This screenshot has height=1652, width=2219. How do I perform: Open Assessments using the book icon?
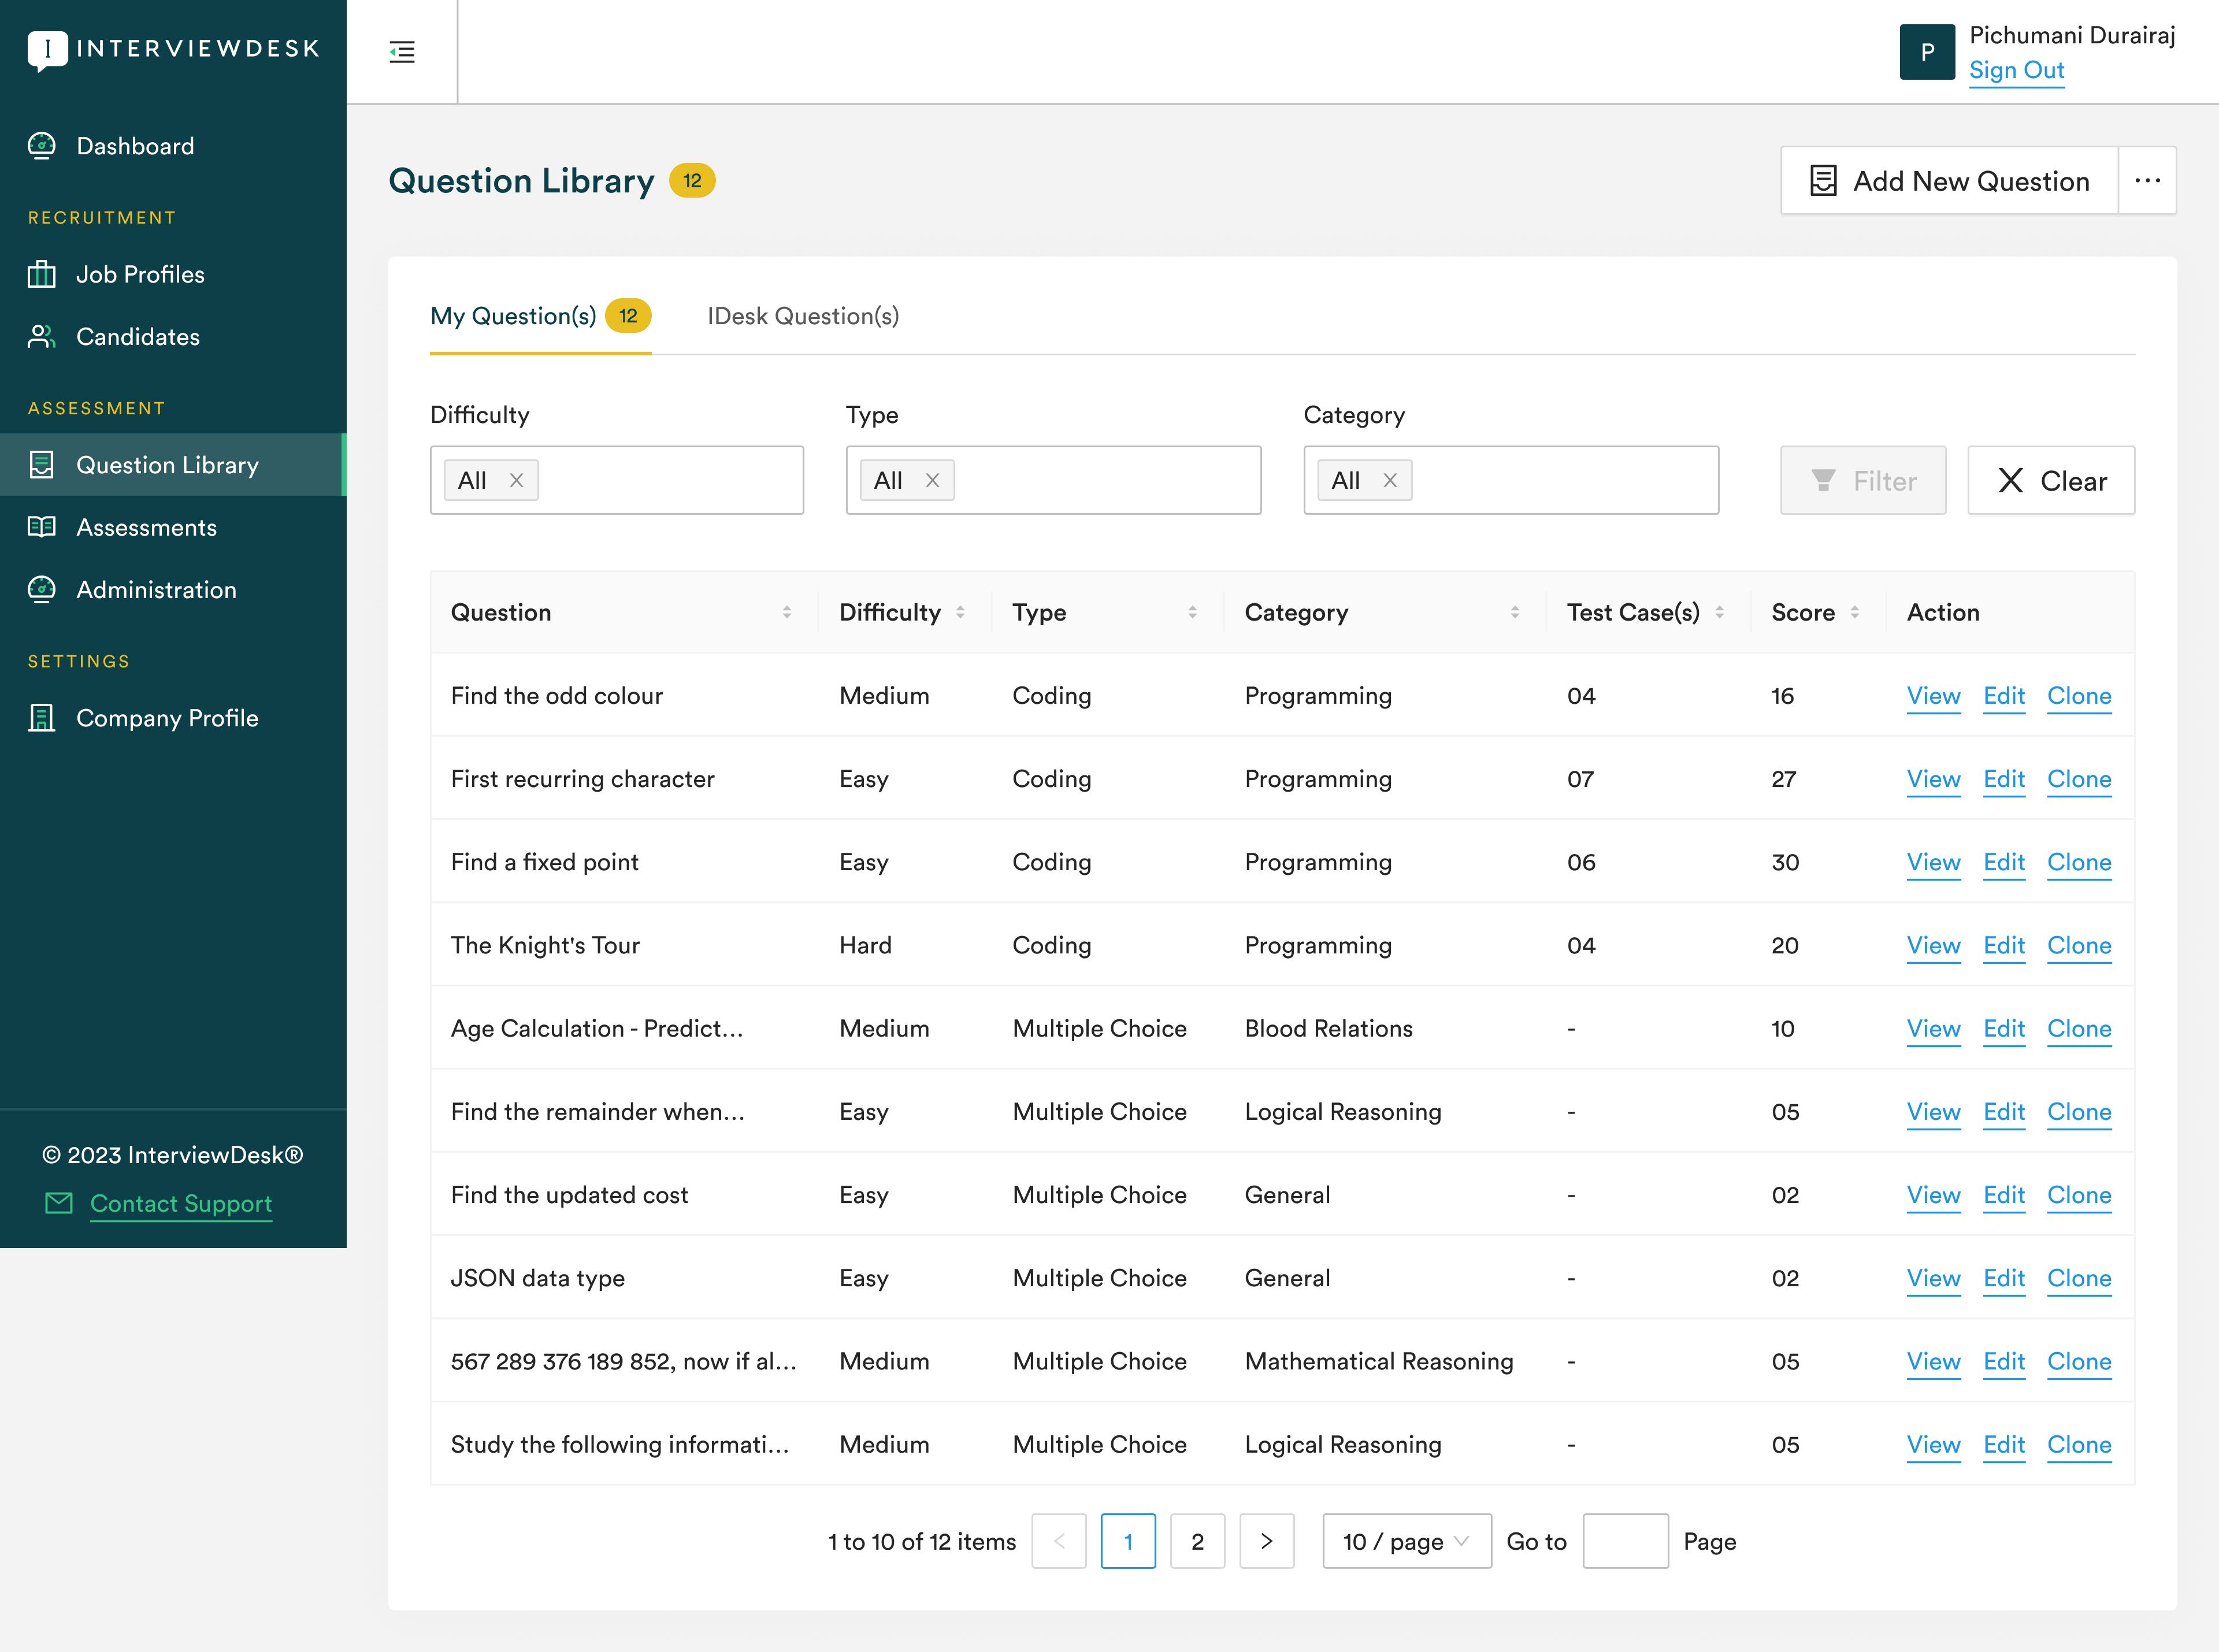click(41, 527)
